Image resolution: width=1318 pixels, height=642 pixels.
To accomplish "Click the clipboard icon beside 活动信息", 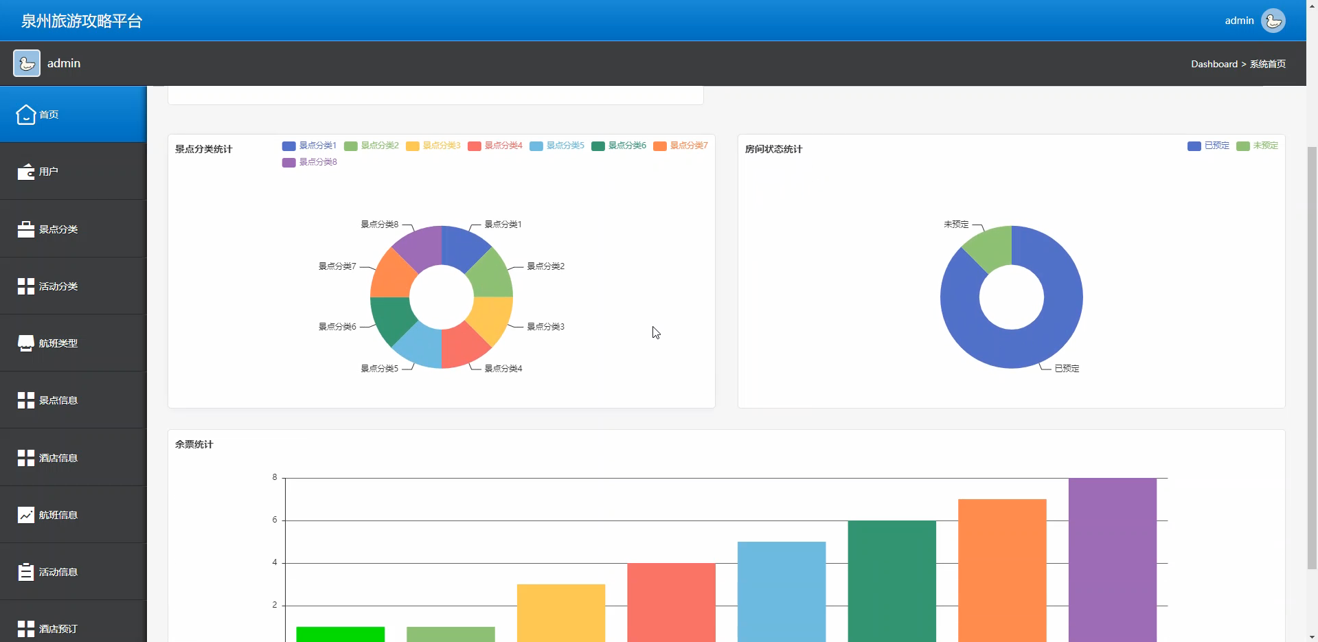I will click(26, 572).
